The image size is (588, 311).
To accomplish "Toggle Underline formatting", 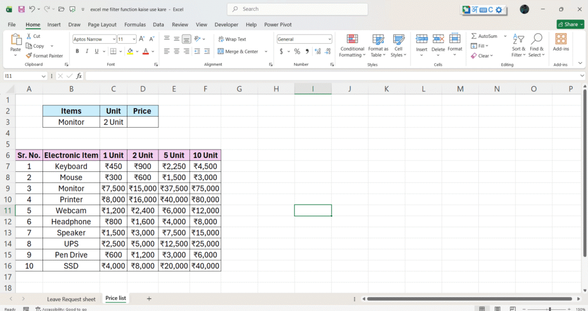I will point(96,51).
